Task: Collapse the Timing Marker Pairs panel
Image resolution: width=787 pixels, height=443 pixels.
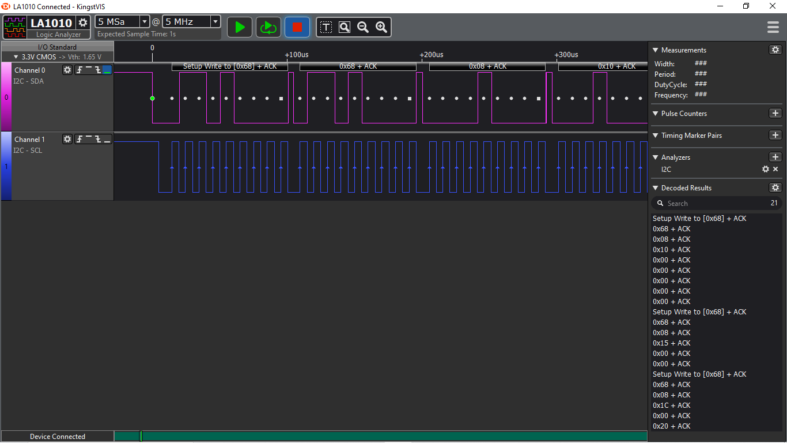Action: tap(655, 136)
